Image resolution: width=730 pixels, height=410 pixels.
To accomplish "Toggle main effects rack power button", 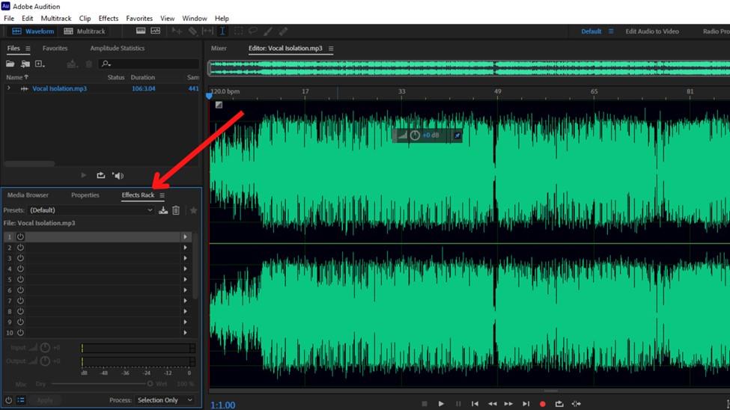I will click(x=9, y=400).
